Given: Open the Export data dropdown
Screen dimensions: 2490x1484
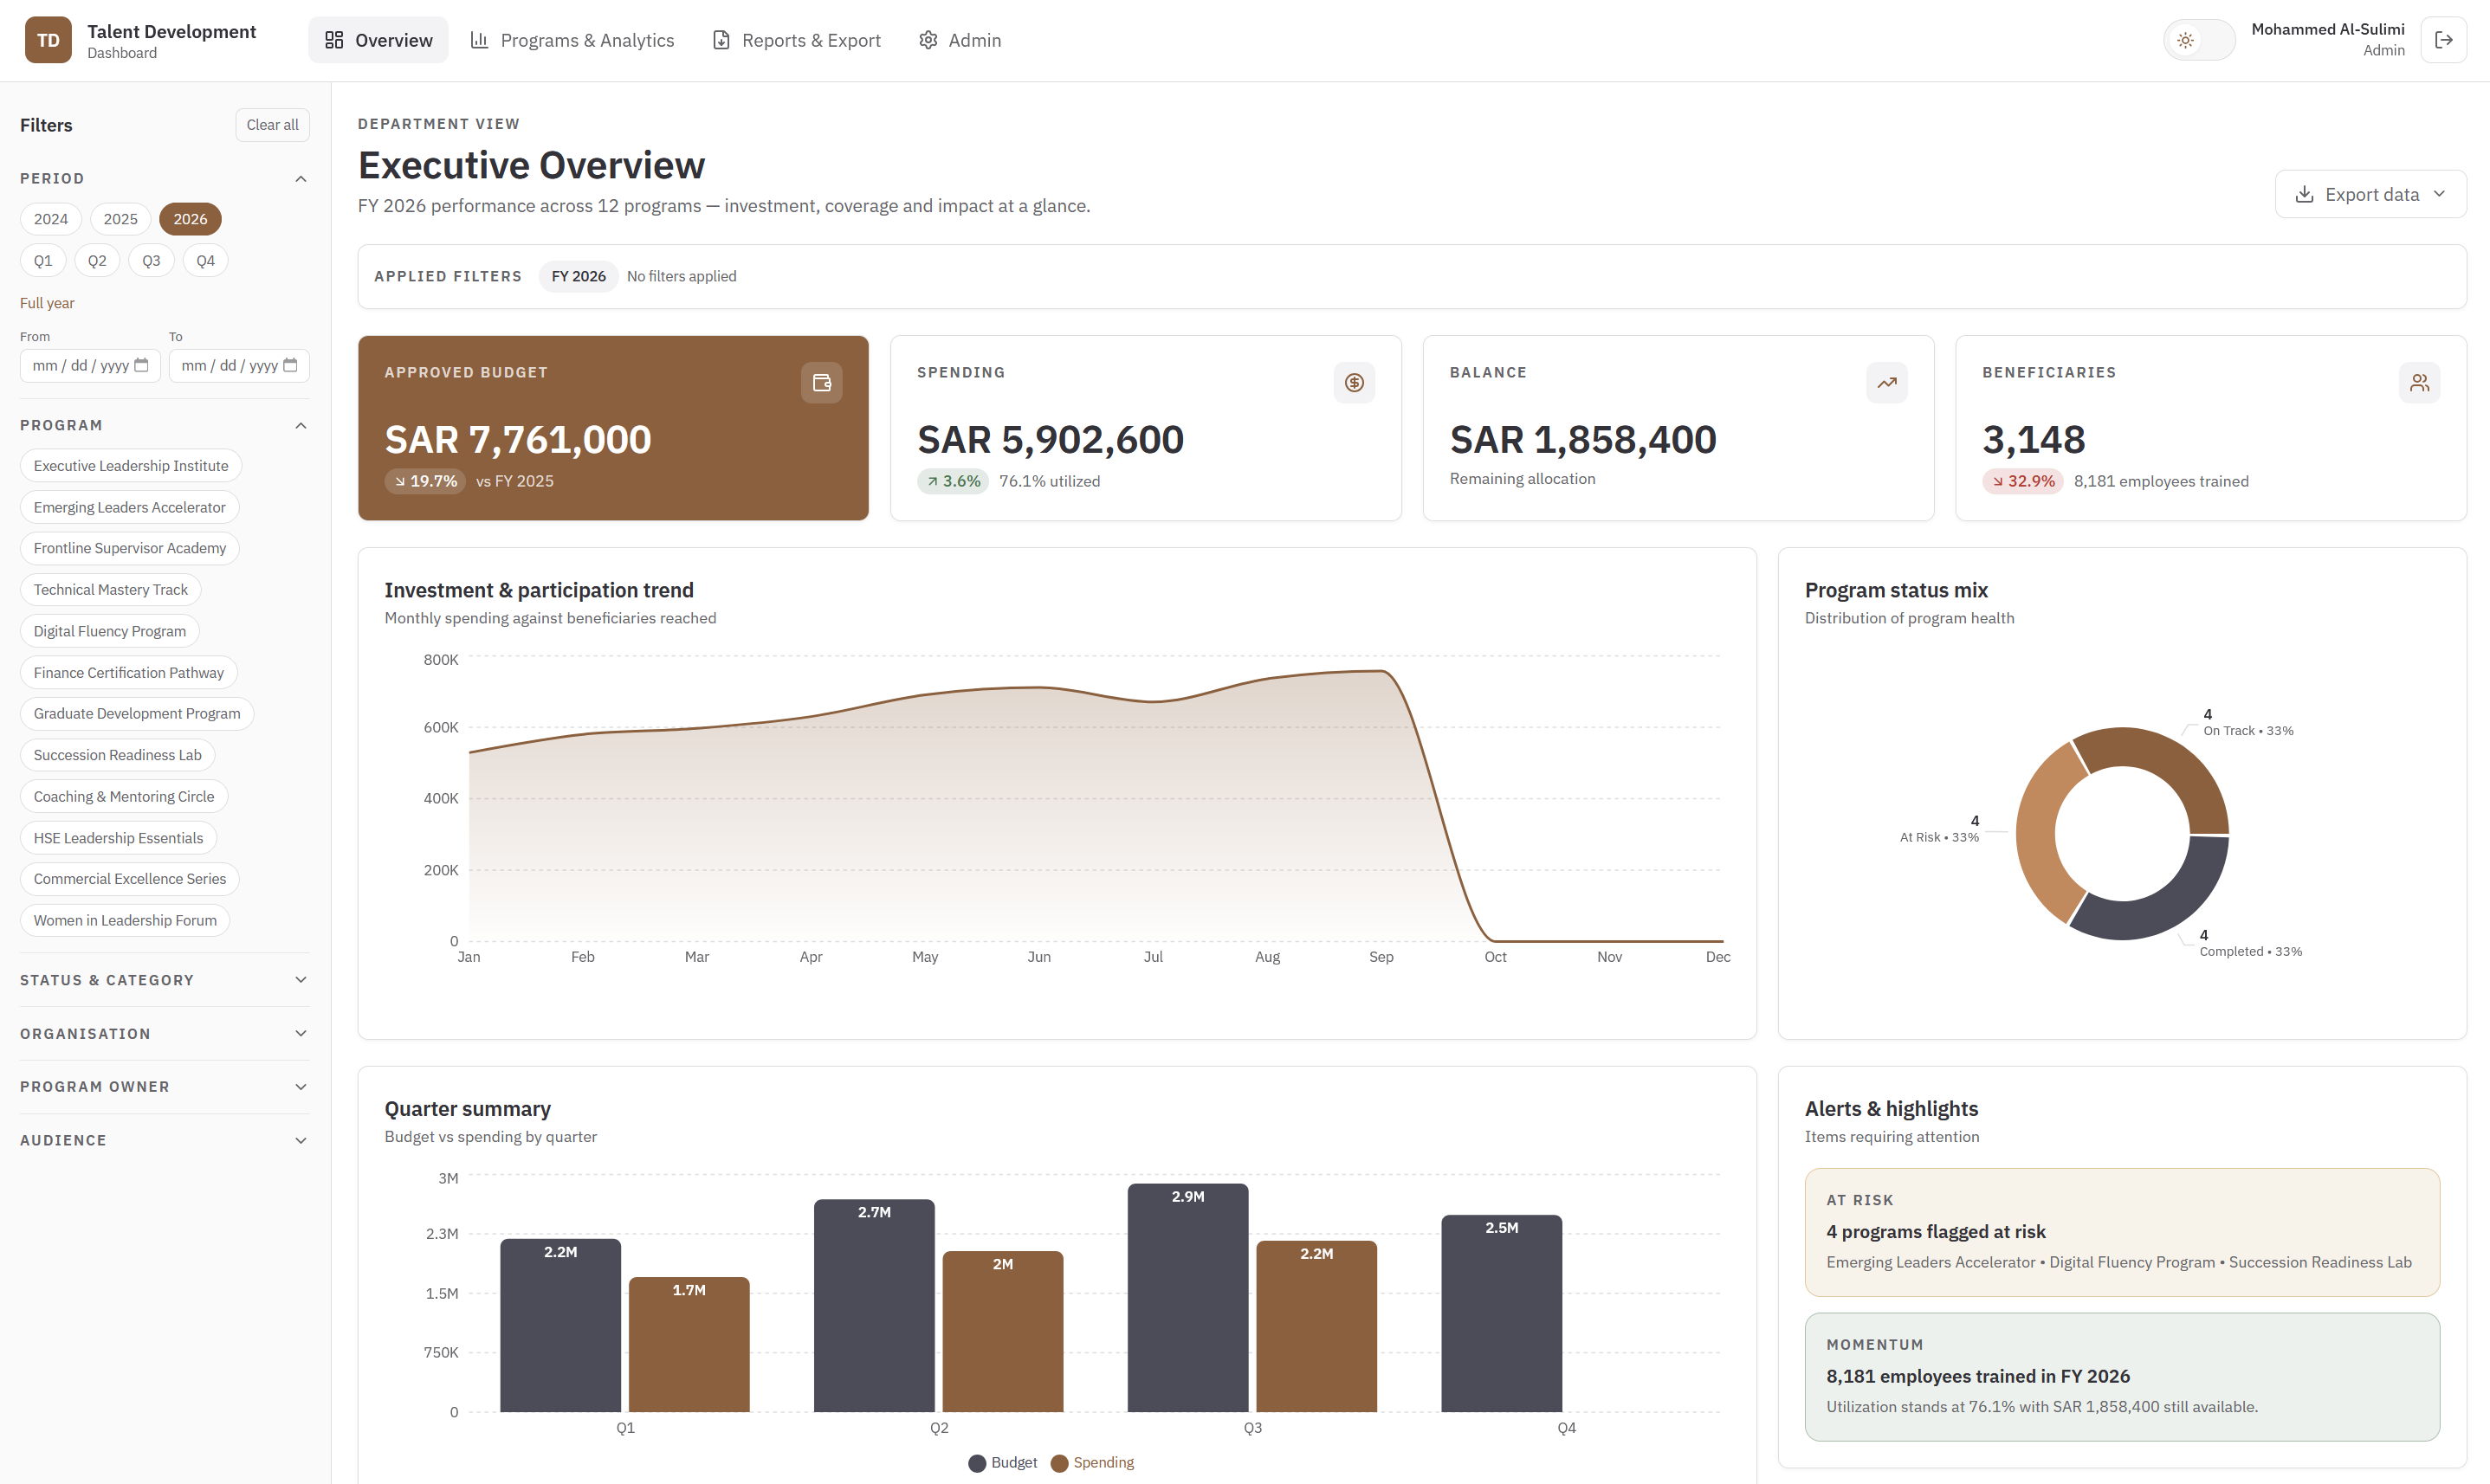Looking at the screenshot, I should [2370, 194].
